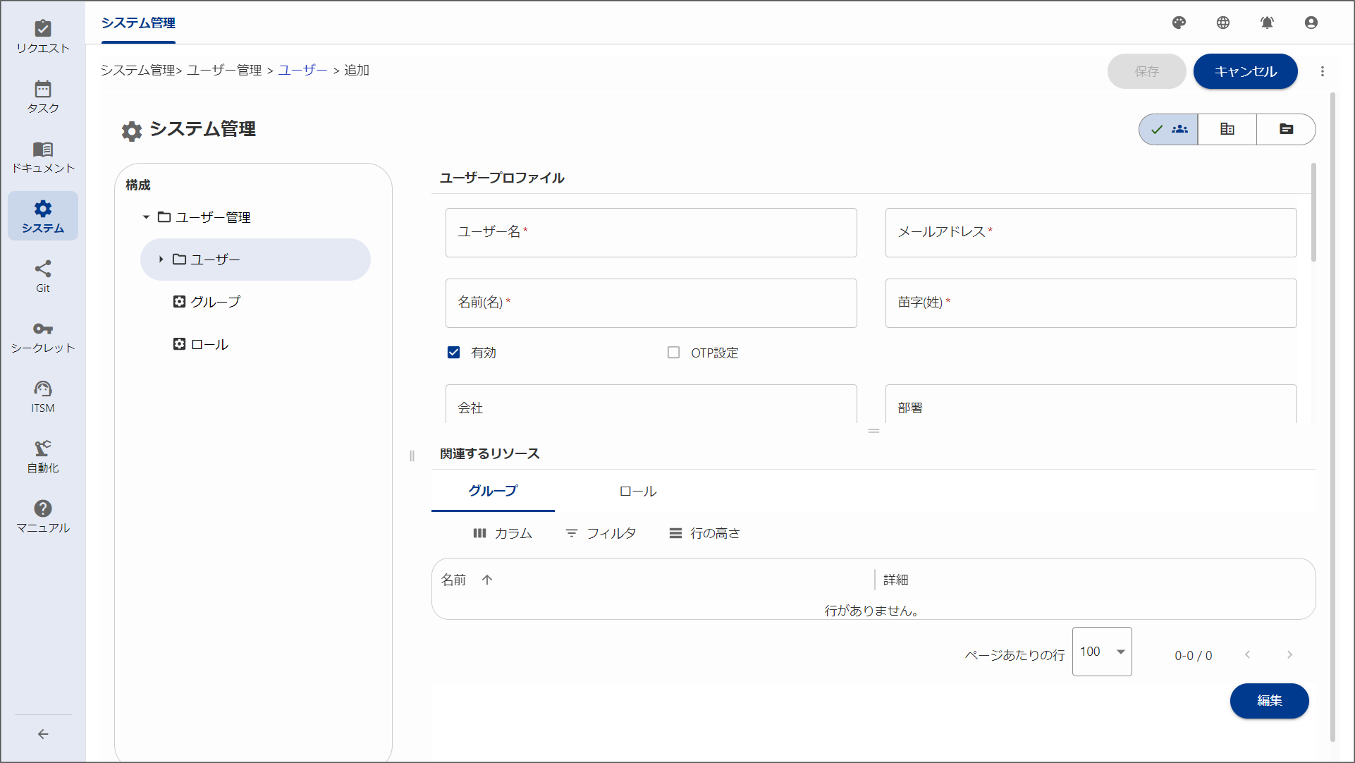Switch to the グループ tab
Screen dimensions: 1355x763
click(493, 491)
